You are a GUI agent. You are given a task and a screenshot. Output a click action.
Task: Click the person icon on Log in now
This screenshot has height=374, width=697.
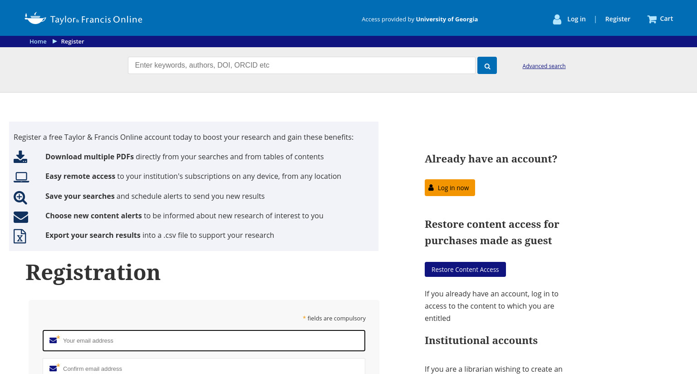pos(431,187)
